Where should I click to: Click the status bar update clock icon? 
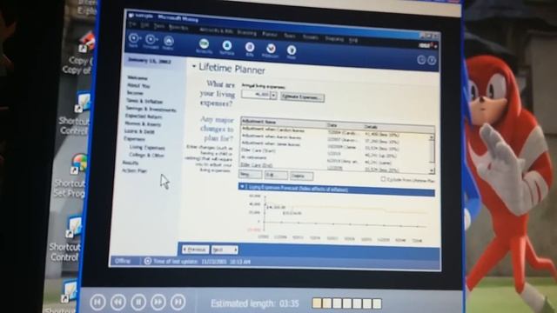(148, 261)
